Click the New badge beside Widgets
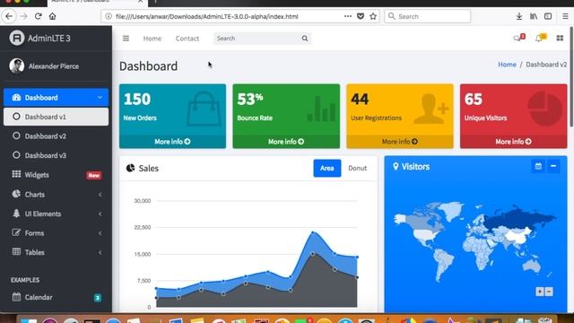This screenshot has height=323, width=574. click(x=93, y=176)
